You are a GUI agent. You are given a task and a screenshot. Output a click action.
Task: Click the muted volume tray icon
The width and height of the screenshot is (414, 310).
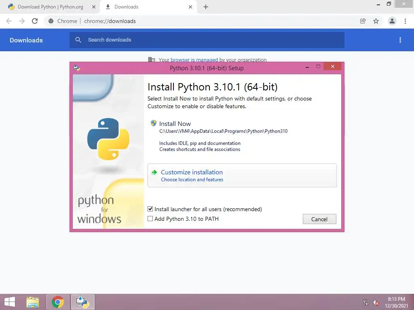click(376, 302)
